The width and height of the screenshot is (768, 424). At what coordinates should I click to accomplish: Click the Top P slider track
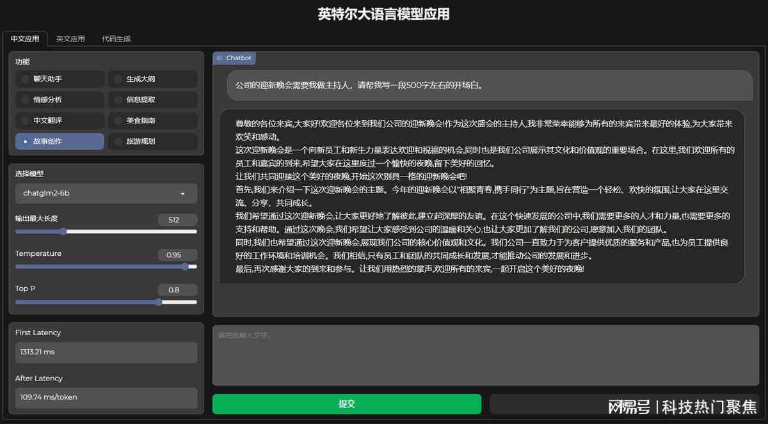click(106, 302)
